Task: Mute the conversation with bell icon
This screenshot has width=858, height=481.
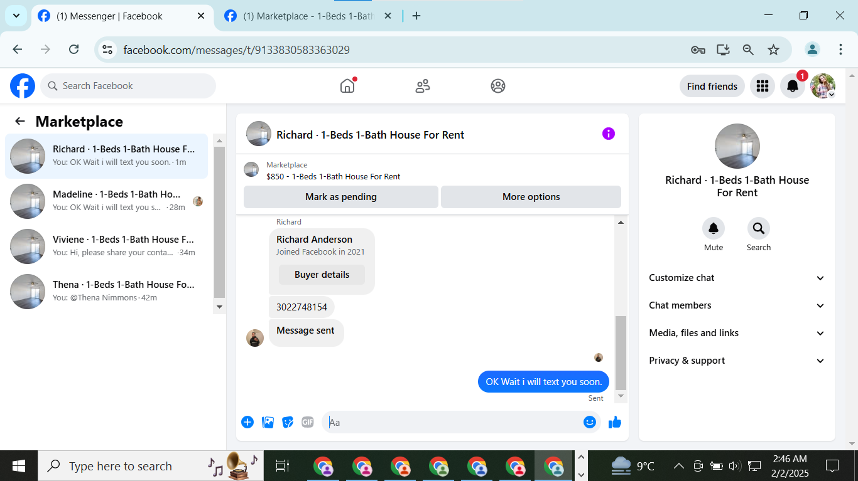Action: (x=714, y=228)
